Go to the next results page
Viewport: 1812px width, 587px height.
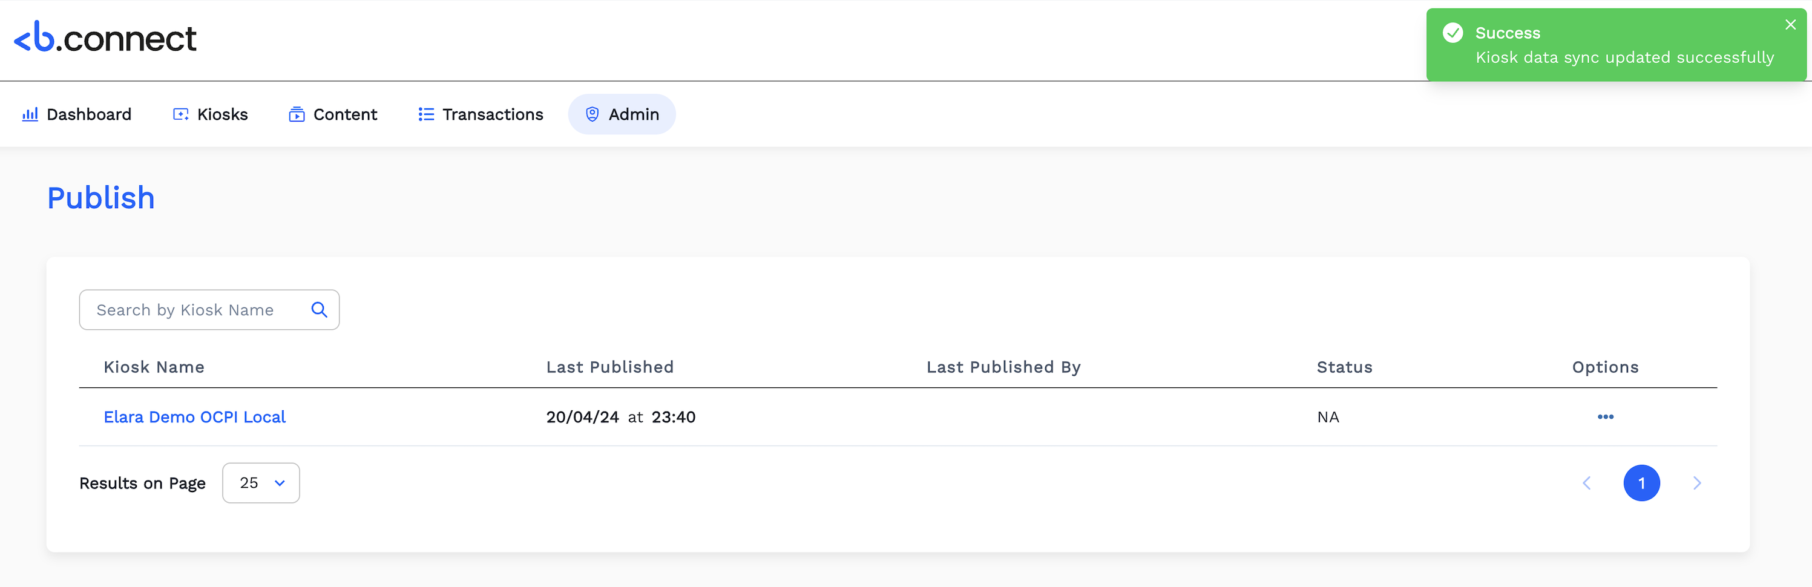tap(1696, 483)
